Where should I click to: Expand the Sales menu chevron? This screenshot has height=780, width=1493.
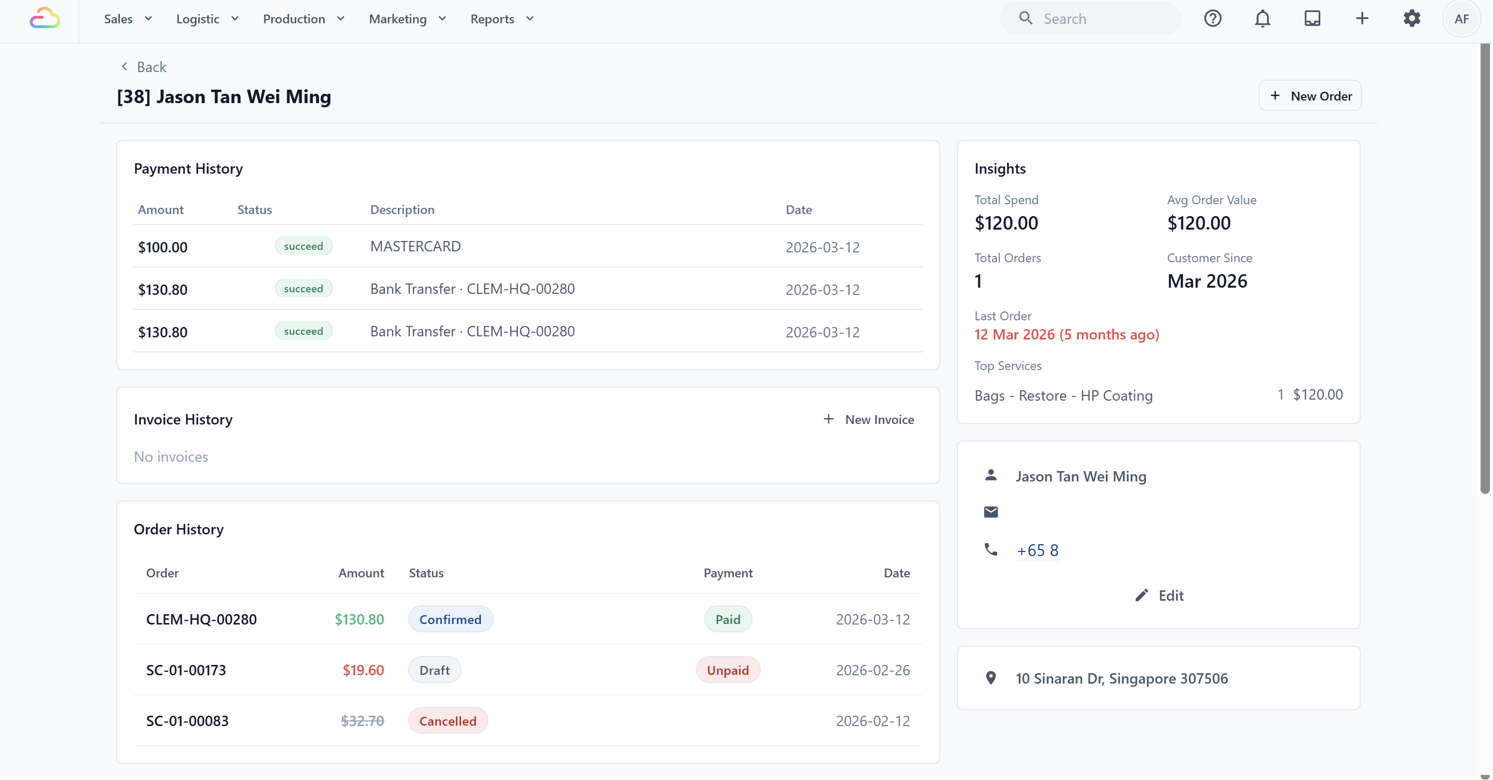(148, 19)
